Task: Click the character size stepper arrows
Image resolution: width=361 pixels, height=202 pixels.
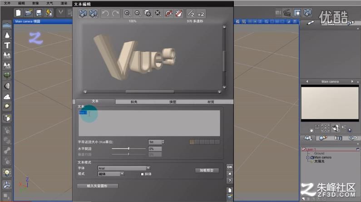Action: pos(163,142)
